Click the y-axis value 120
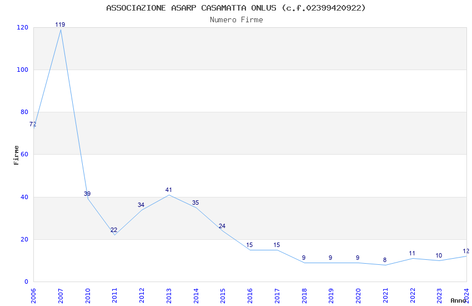The image size is (472, 306). (23, 27)
